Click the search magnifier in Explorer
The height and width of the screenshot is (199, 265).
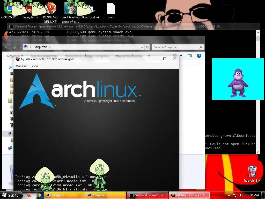click(201, 47)
